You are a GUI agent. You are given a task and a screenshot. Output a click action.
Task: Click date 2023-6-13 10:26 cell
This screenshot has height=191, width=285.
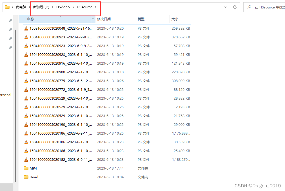(x=110, y=81)
